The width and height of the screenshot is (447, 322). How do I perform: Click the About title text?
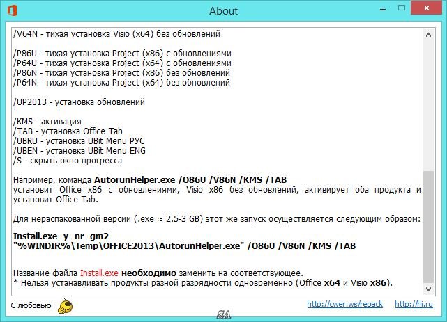point(223,11)
